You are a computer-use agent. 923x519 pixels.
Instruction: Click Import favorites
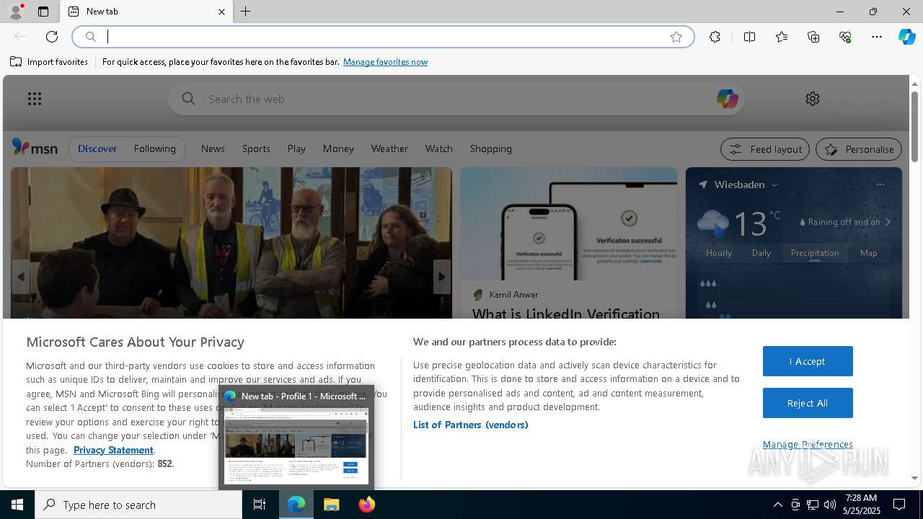tap(49, 62)
